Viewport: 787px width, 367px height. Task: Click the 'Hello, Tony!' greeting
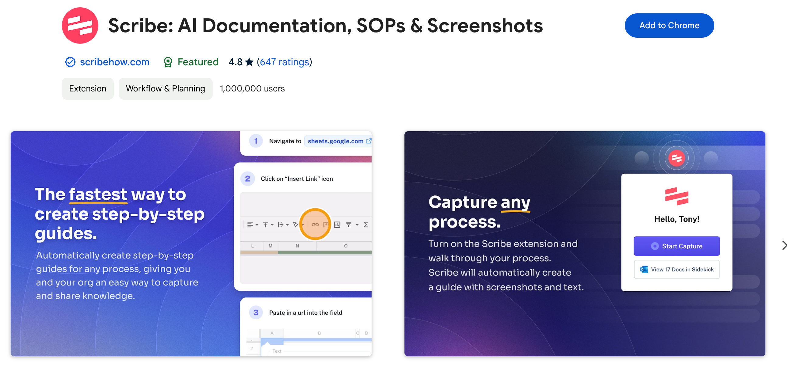pyautogui.click(x=677, y=219)
